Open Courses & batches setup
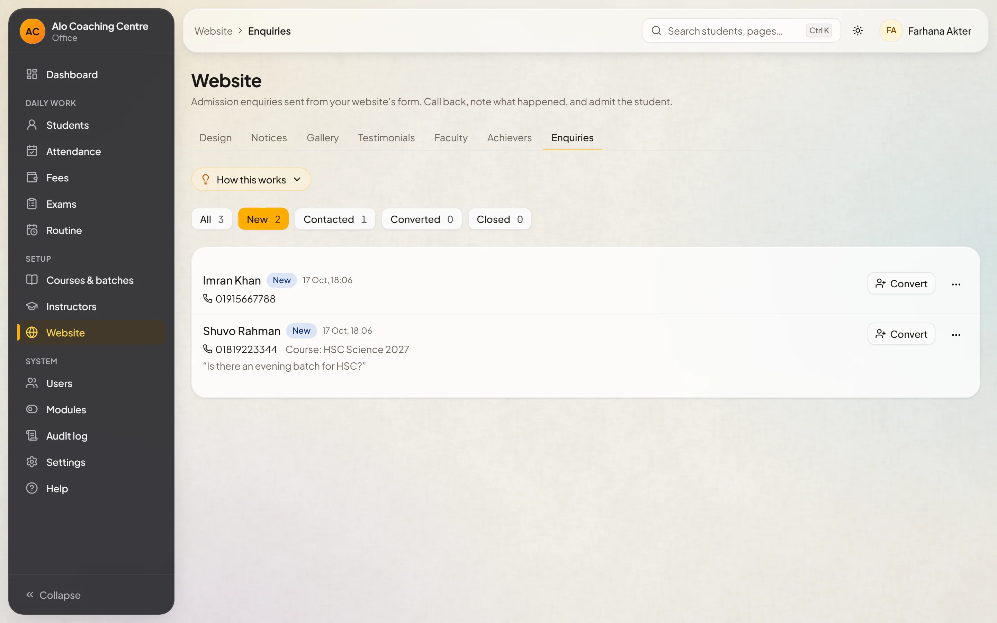 click(x=91, y=281)
